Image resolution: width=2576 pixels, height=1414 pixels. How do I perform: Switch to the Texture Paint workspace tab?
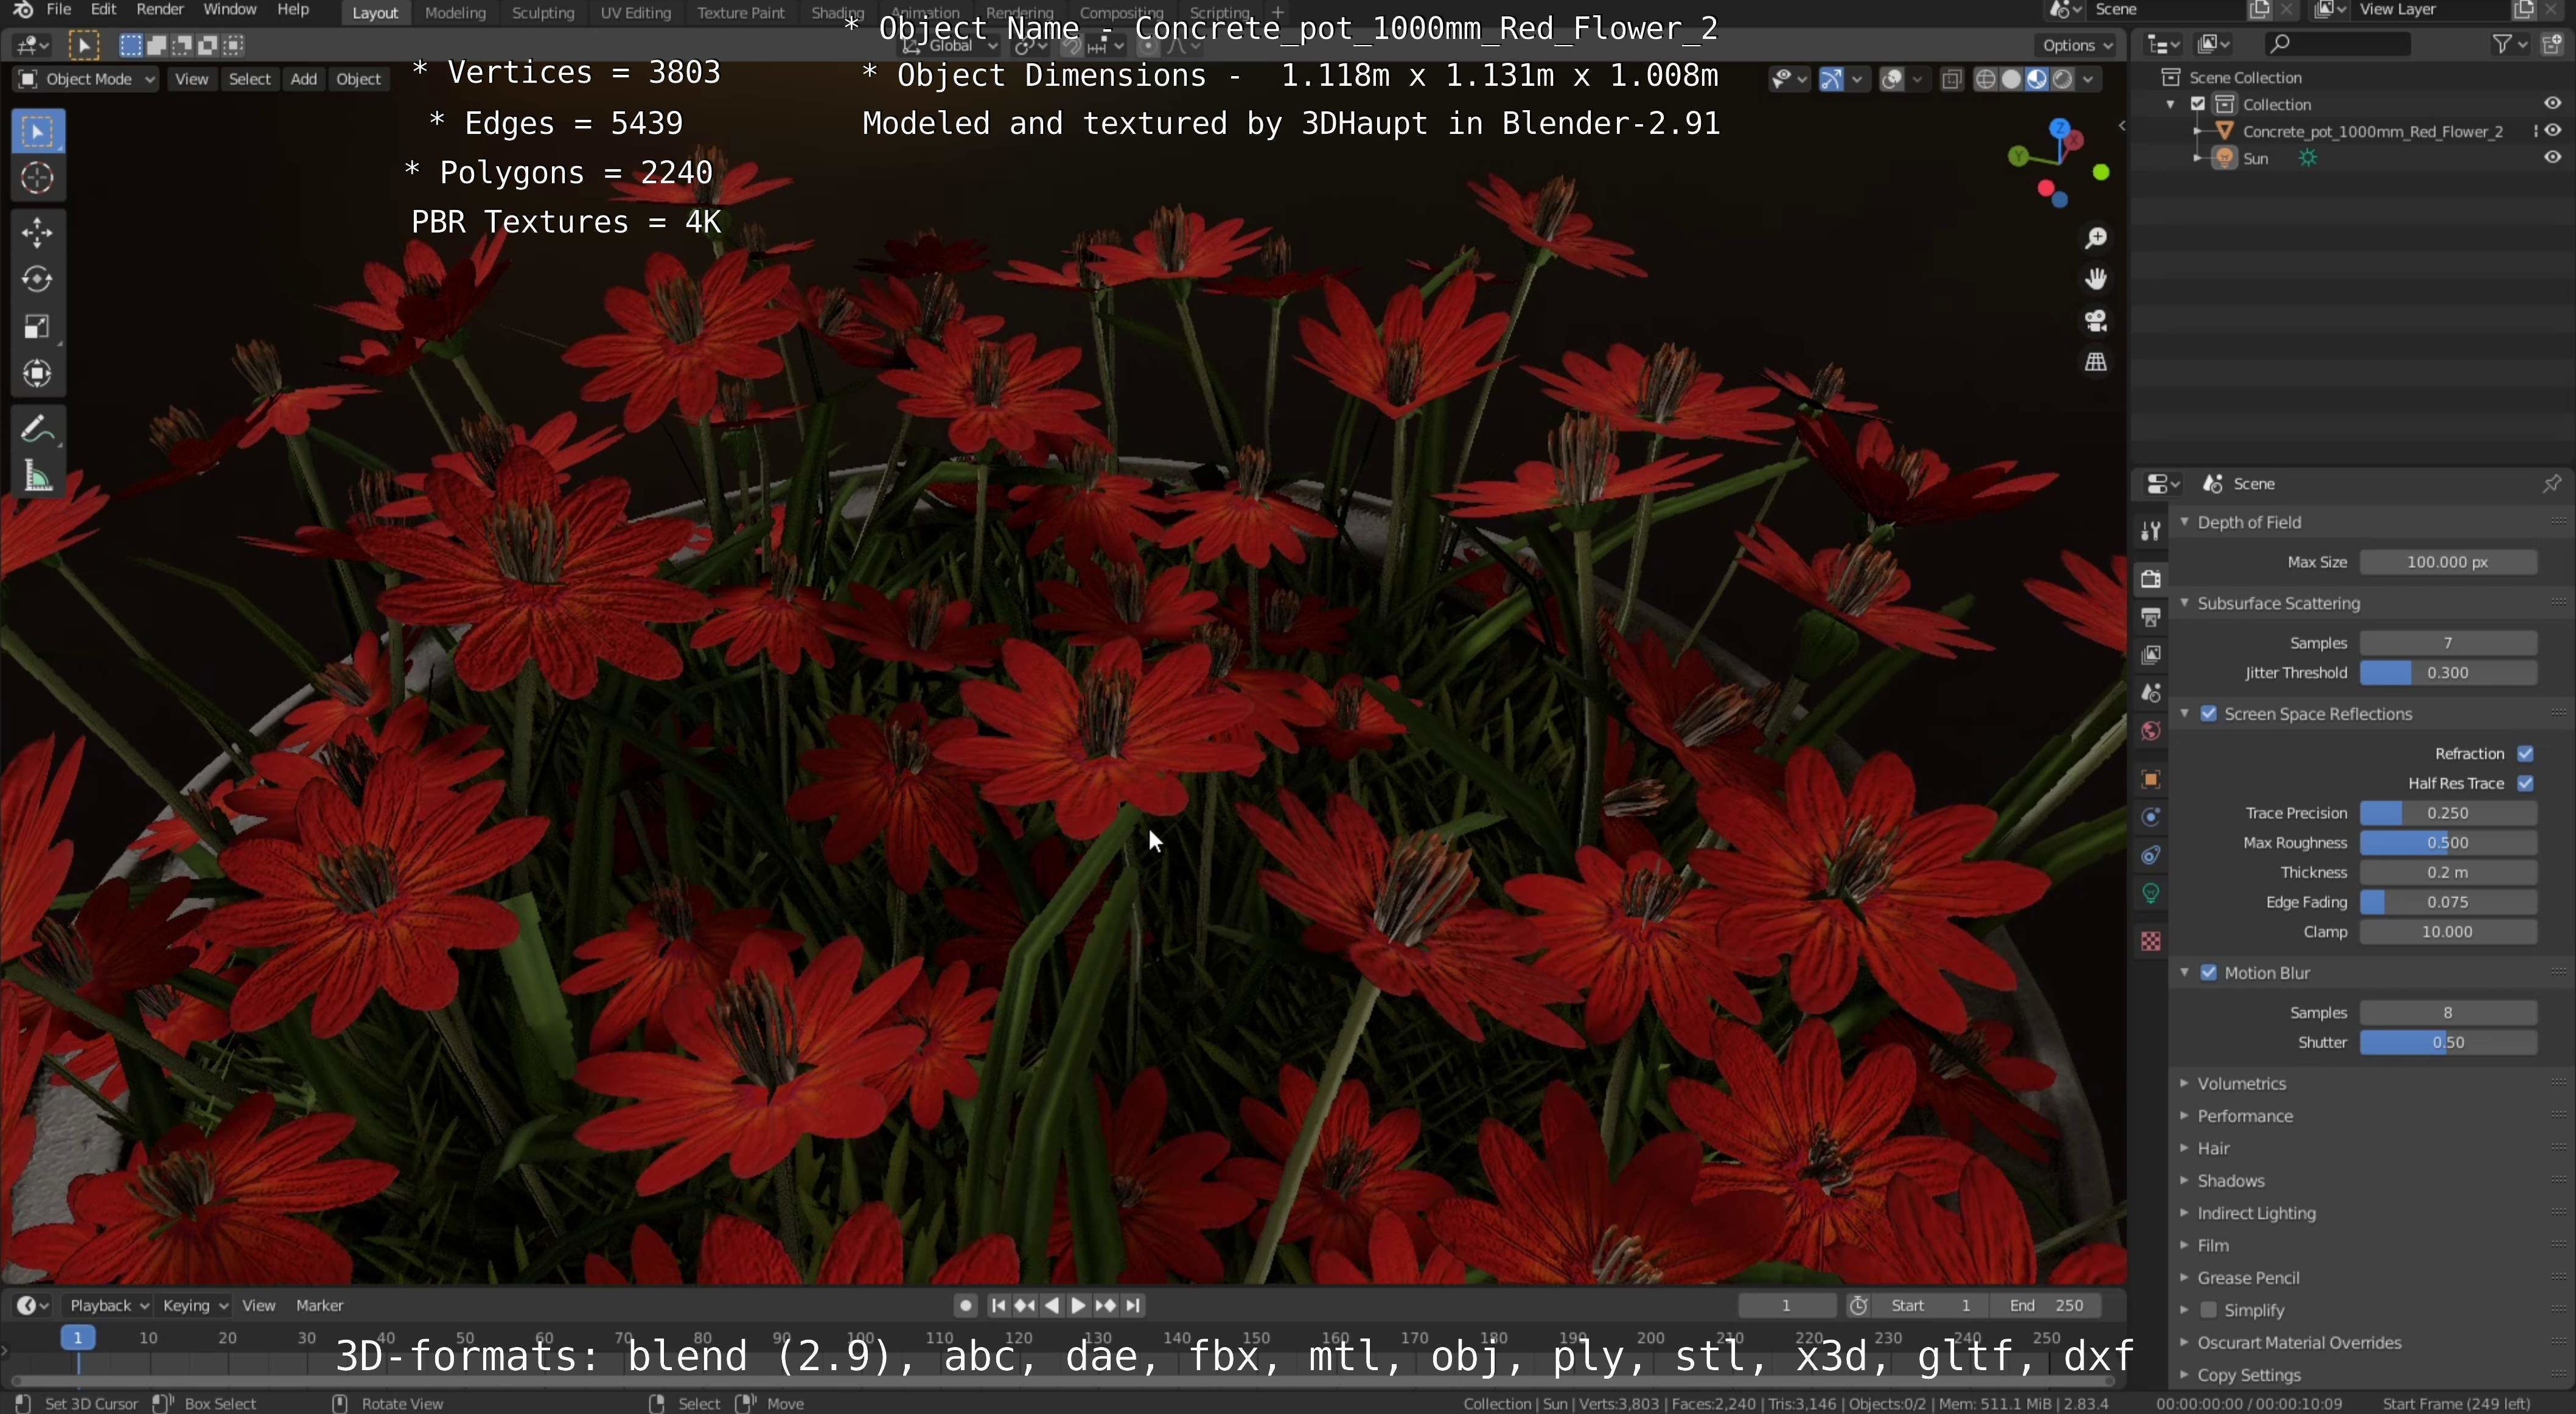click(x=741, y=12)
